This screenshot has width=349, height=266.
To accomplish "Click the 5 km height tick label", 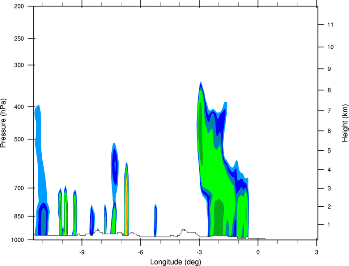I will tap(329, 151).
